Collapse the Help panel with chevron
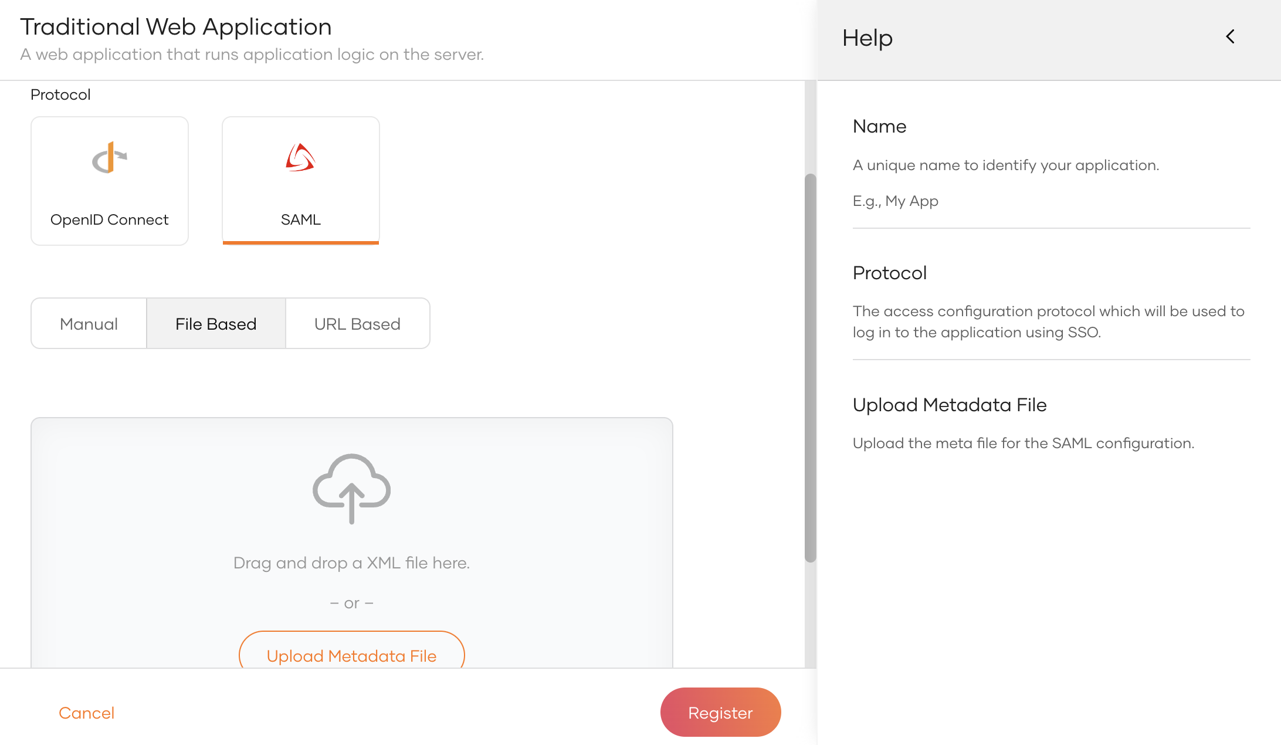 pos(1230,37)
